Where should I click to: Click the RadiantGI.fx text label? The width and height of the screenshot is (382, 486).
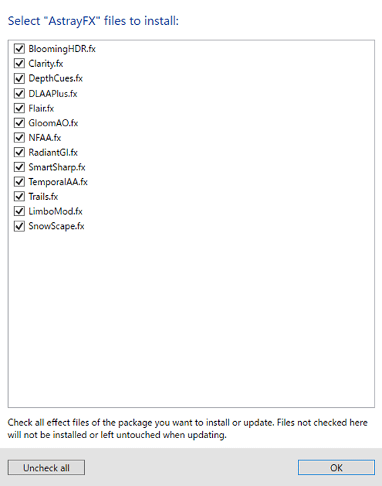[x=53, y=153]
